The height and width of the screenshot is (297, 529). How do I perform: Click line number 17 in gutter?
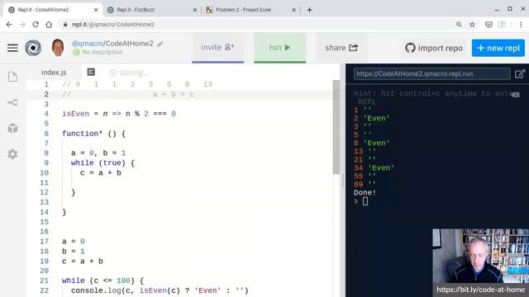(44, 242)
